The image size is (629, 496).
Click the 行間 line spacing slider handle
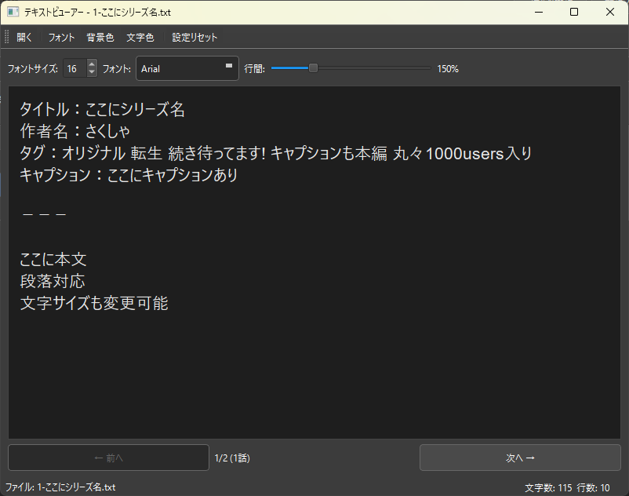[313, 68]
